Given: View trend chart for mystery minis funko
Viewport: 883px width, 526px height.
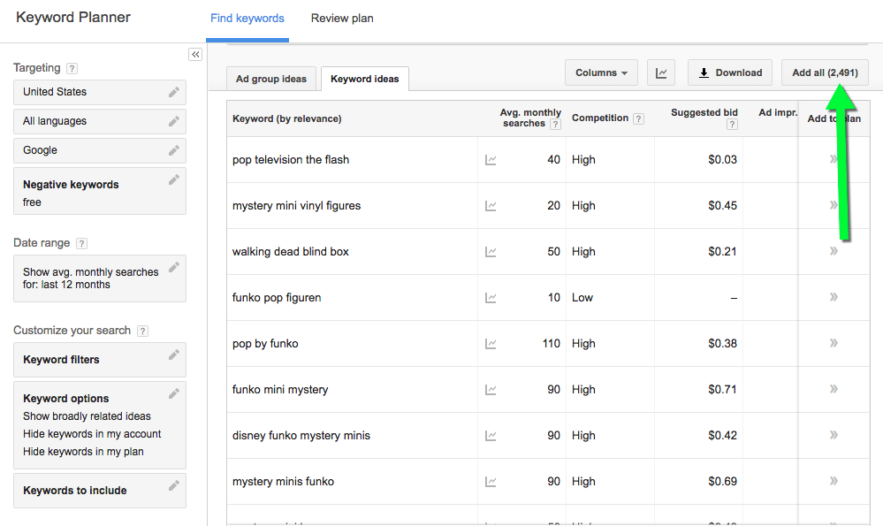Looking at the screenshot, I should (491, 482).
